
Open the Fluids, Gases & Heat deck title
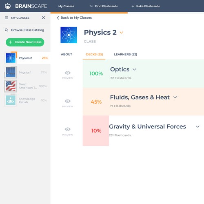pyautogui.click(x=140, y=98)
